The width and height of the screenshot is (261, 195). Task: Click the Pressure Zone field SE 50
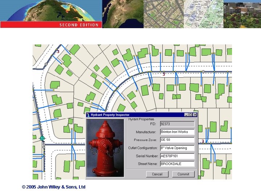point(177,140)
